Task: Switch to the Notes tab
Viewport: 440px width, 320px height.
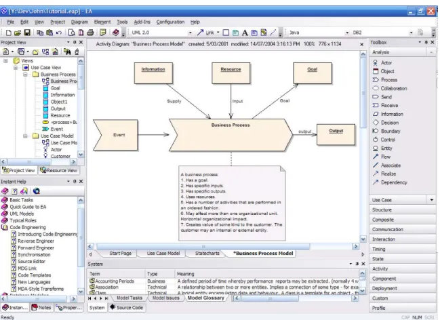Action: pyautogui.click(x=41, y=308)
